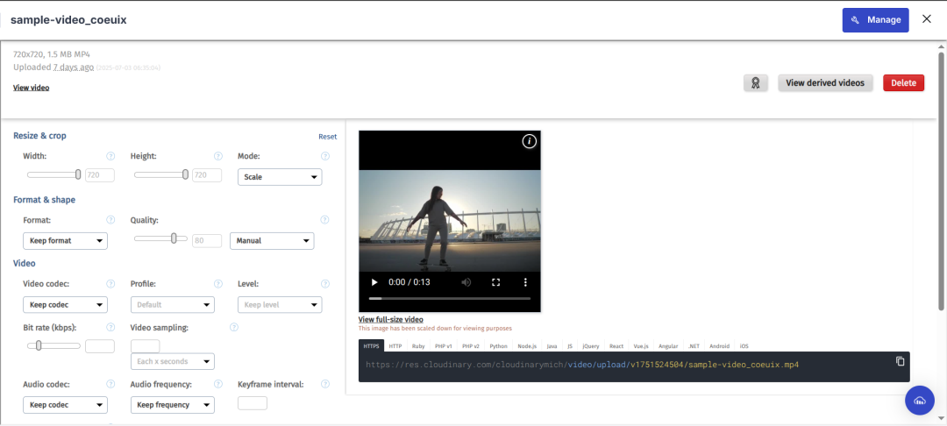
Task: Open the Quality mode dropdown showing Manual
Action: (x=272, y=241)
